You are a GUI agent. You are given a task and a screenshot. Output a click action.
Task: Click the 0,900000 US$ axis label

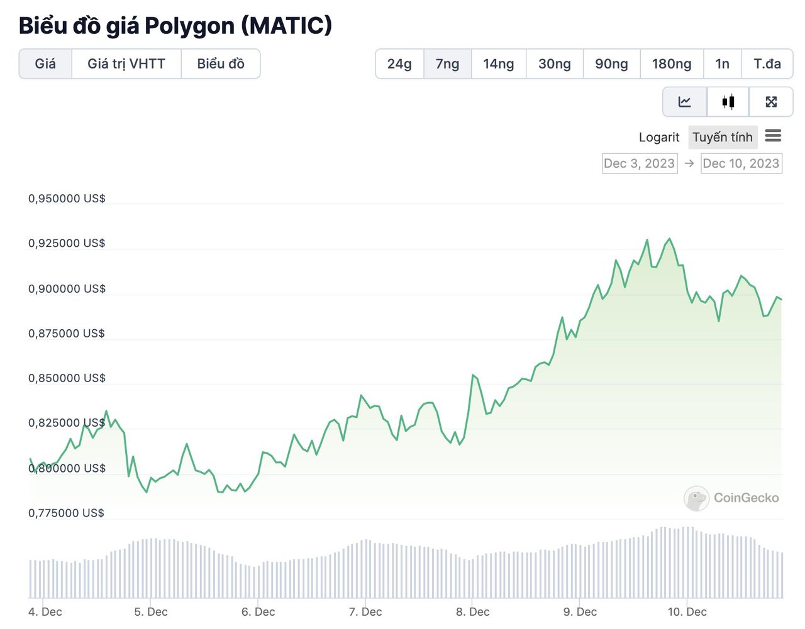[67, 289]
